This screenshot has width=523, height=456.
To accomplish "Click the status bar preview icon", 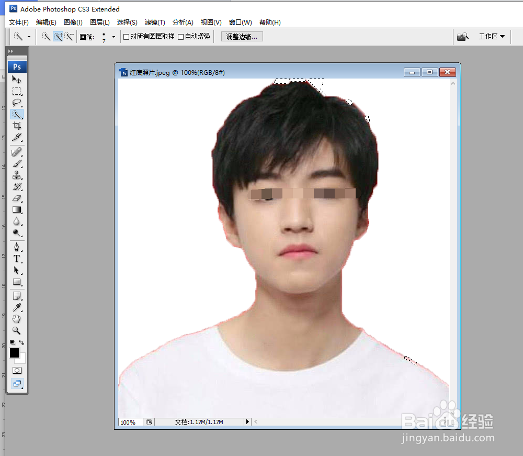I will [x=149, y=422].
